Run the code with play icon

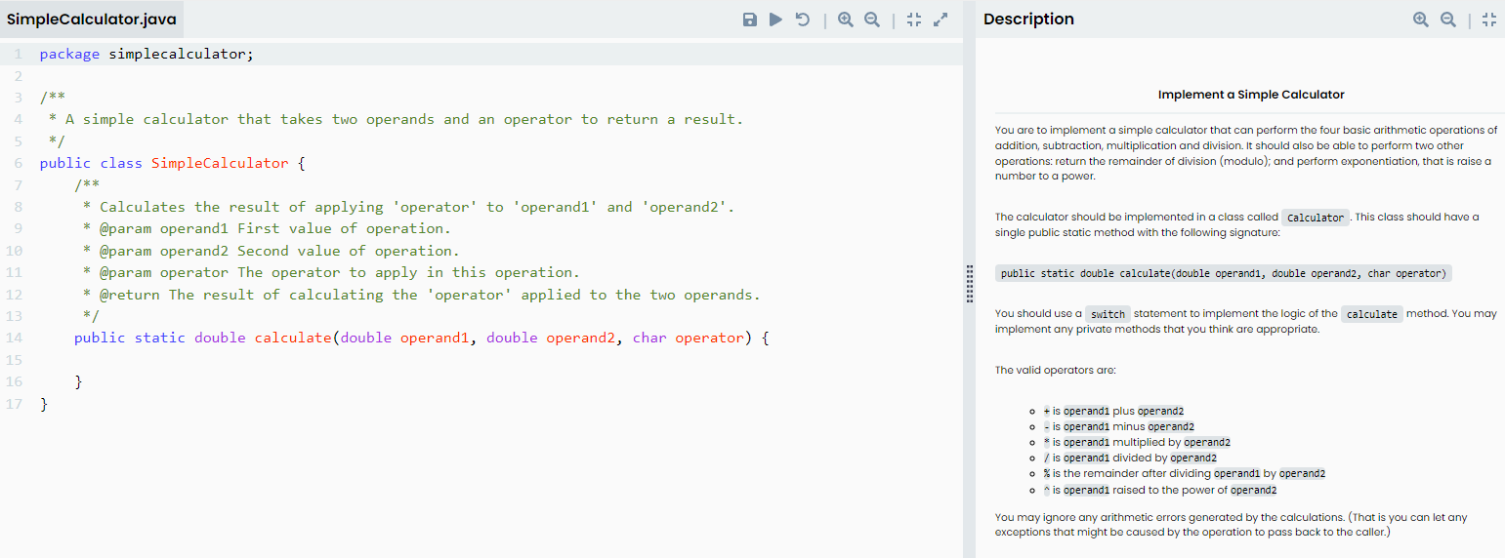(x=775, y=20)
